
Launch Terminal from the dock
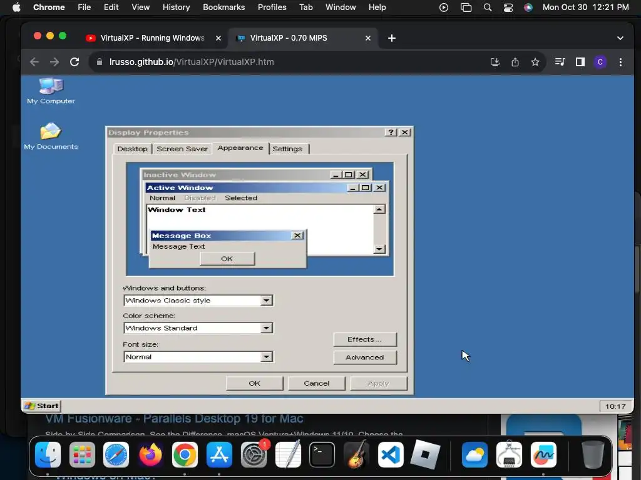point(322,454)
